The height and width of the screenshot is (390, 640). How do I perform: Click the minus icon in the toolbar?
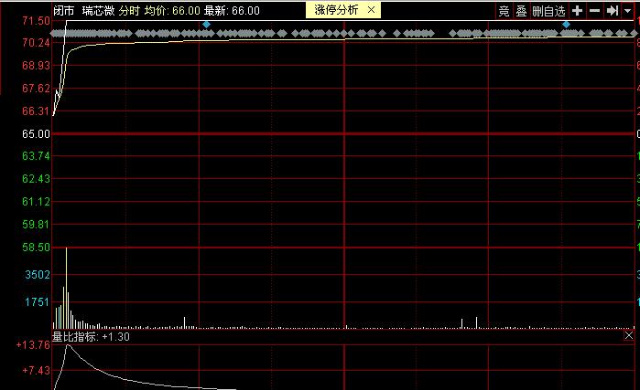(594, 11)
